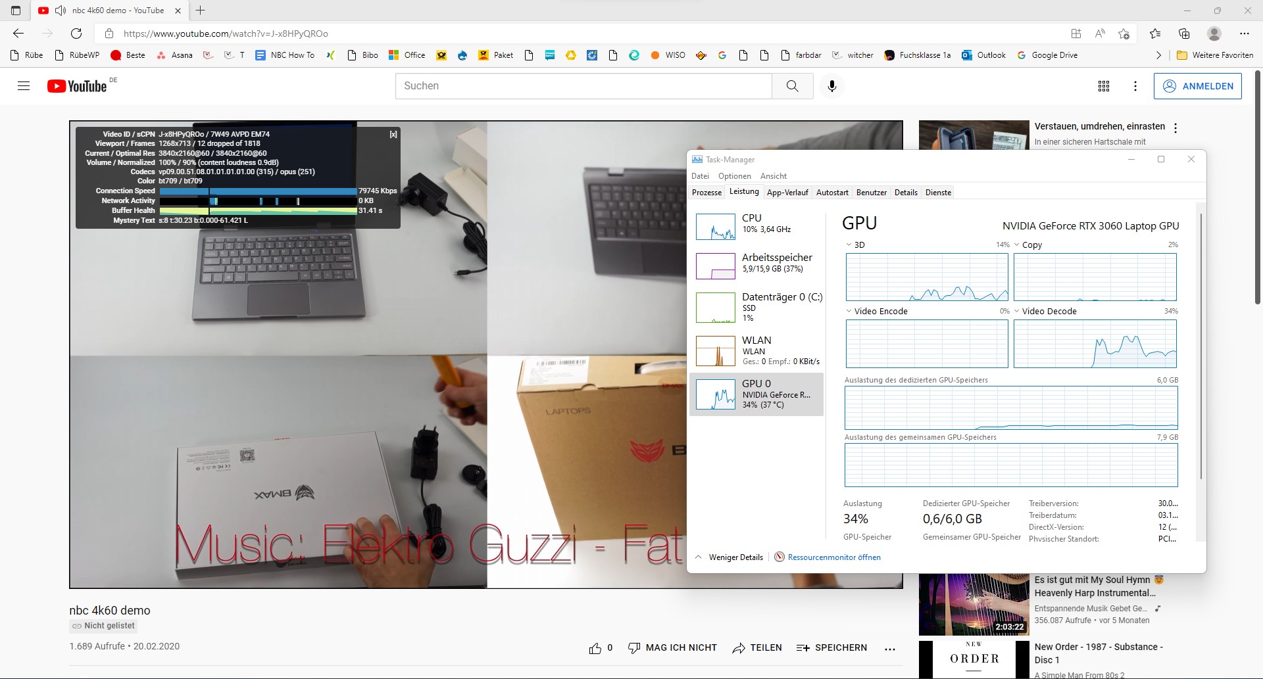1263x679 pixels.
Task: Switch to the Prozesse tab
Action: pyautogui.click(x=706, y=193)
